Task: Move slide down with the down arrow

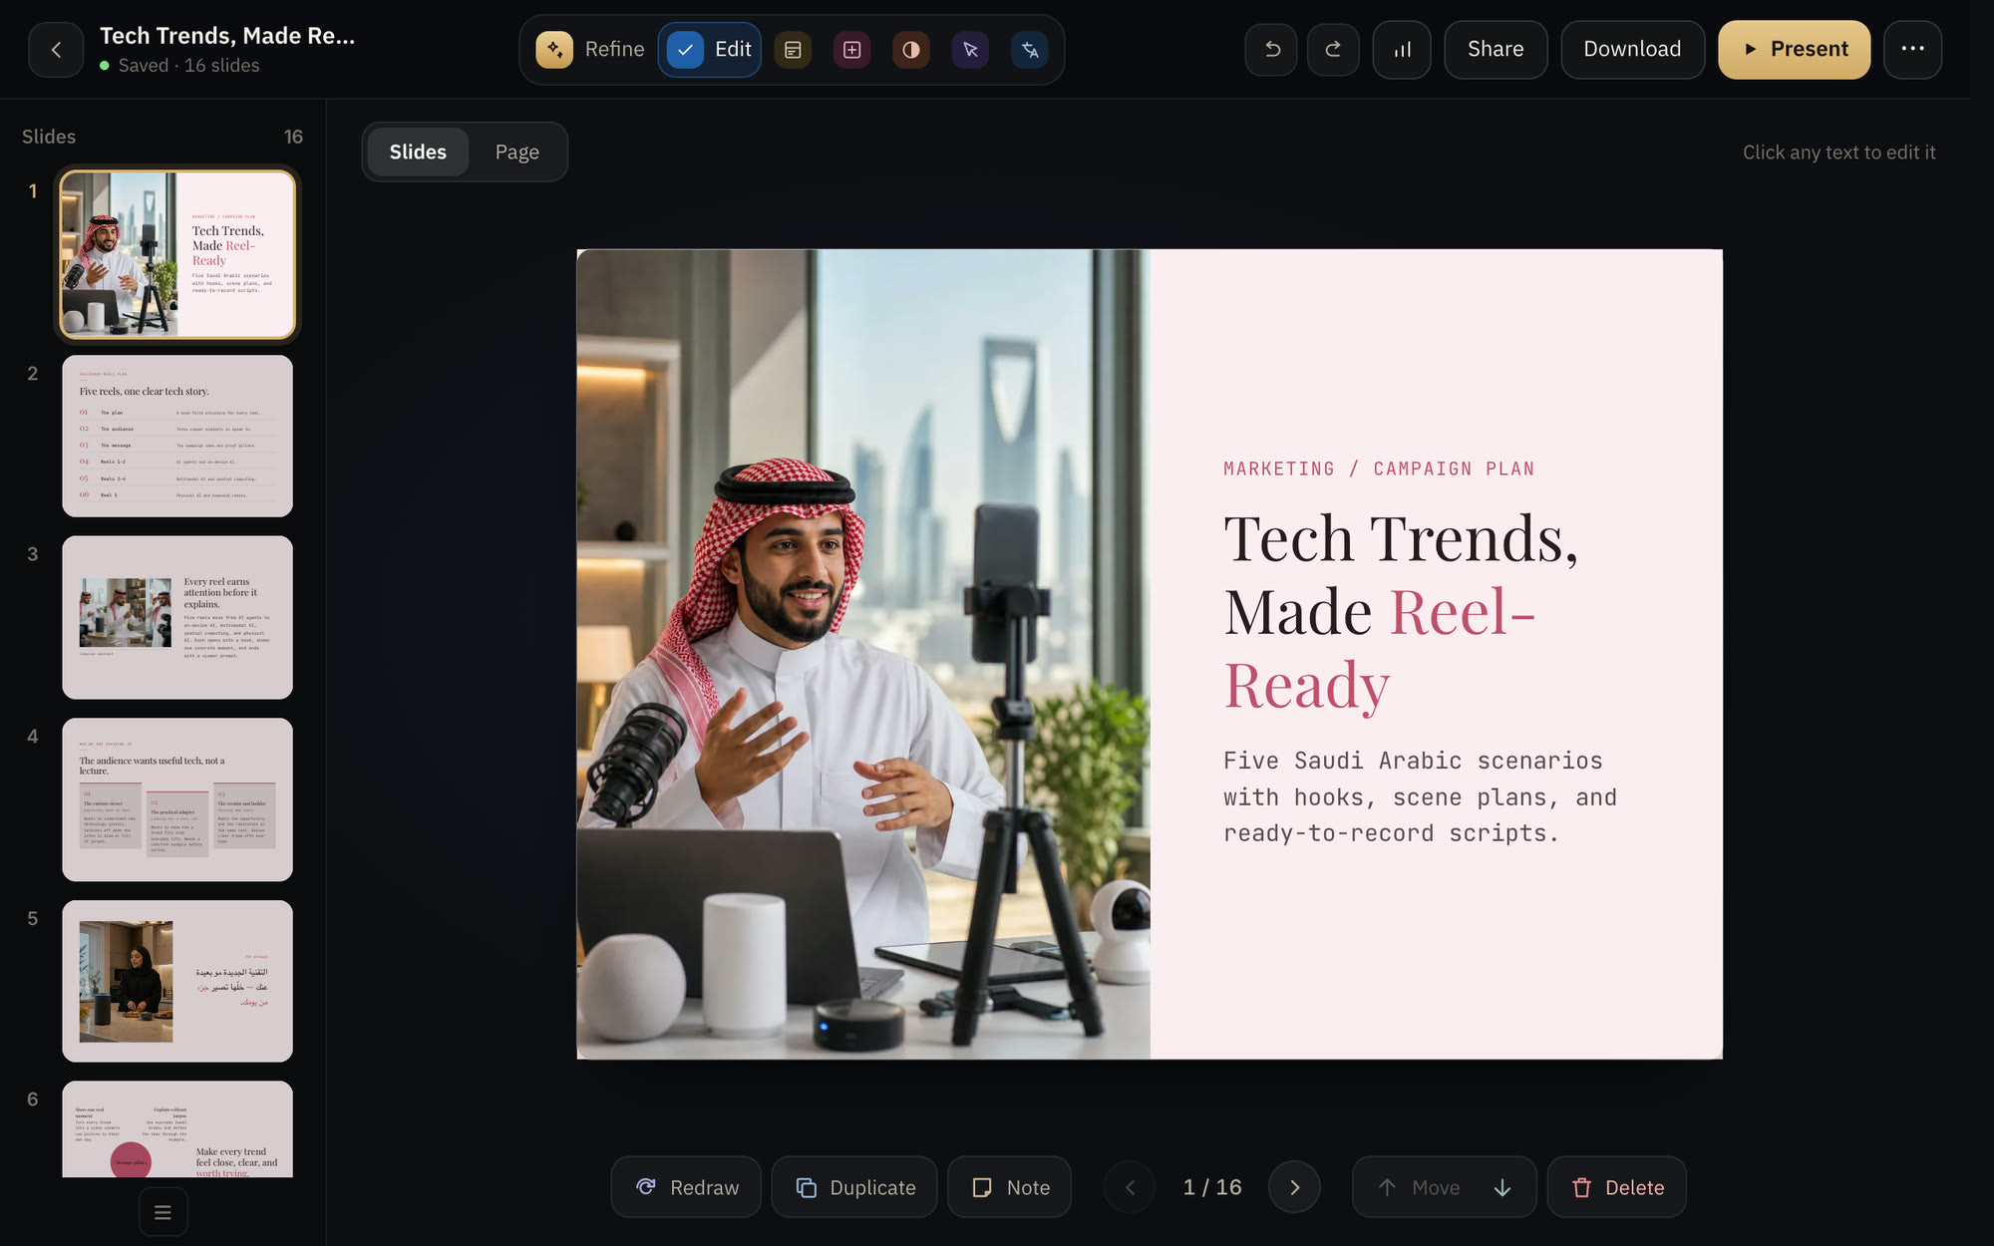Action: pos(1502,1187)
